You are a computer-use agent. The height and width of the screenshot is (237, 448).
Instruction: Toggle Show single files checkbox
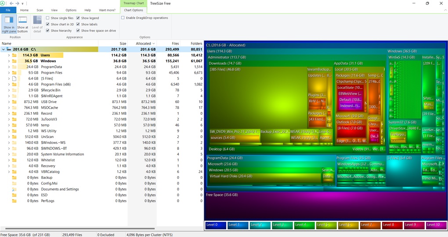[x=48, y=18]
